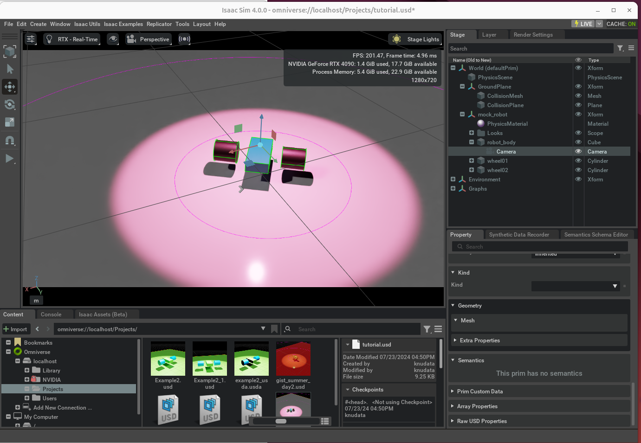Viewport: 641px width, 443px height.
Task: Expand the wheel02 tree node
Action: tap(472, 170)
